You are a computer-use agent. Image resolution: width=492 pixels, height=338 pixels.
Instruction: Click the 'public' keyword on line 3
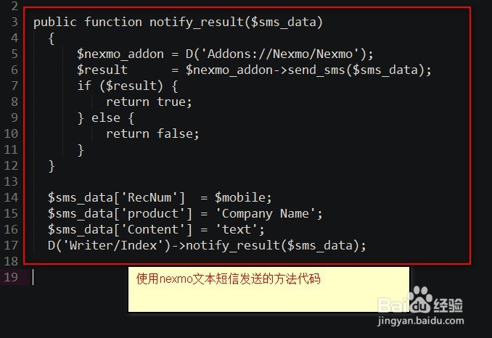[x=55, y=22]
